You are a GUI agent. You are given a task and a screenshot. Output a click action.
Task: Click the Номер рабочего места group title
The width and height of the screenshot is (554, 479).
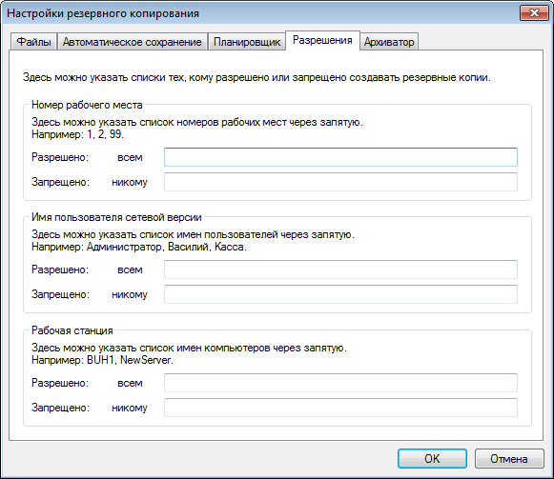point(87,105)
